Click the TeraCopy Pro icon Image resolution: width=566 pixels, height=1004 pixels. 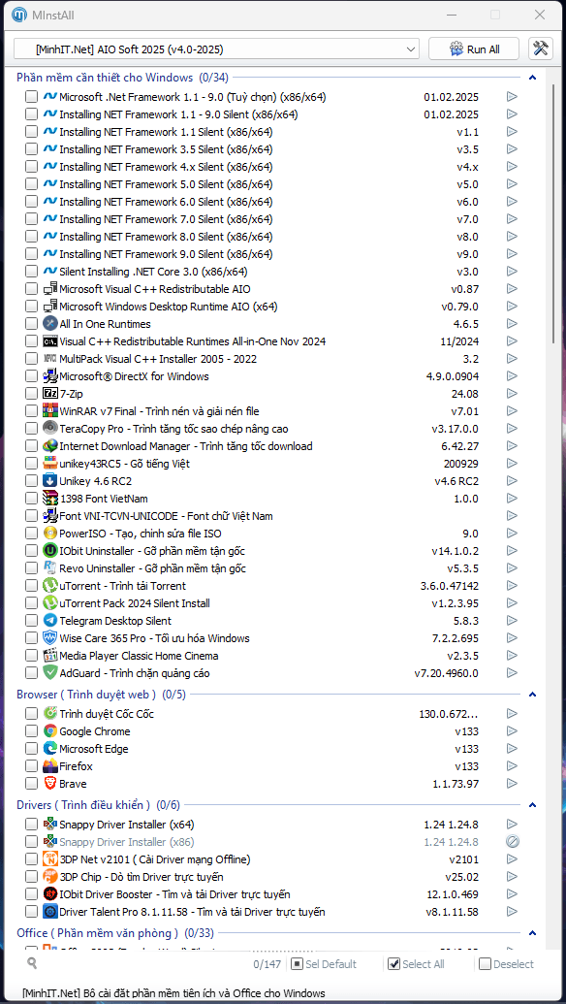tap(50, 429)
